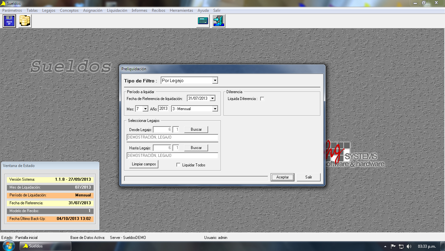Screen dimensions: 445x251
Task: Open the Herramientas menu
Action: 181,10
